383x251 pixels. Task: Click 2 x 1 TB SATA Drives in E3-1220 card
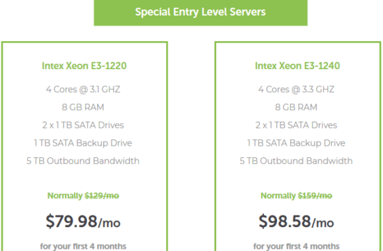click(83, 125)
